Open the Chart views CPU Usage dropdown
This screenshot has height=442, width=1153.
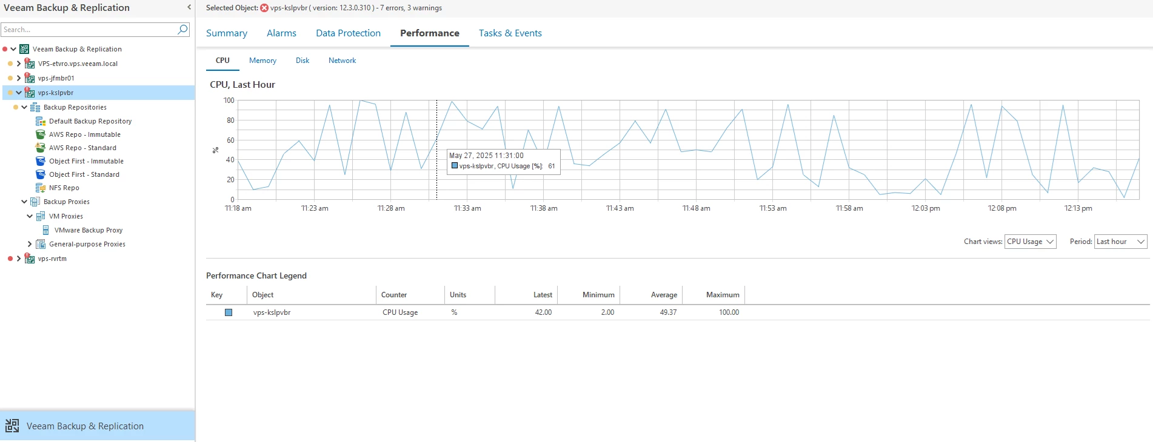[1031, 242]
